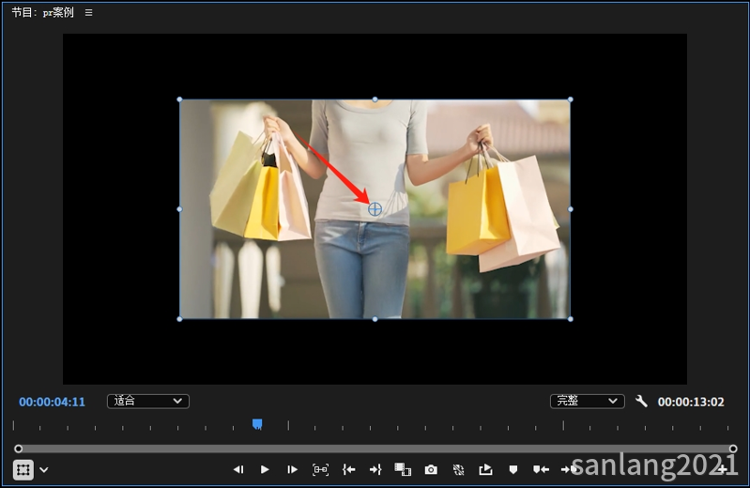This screenshot has height=488, width=750.
Task: Toggle the dashed-square icon right of camera
Action: click(458, 469)
